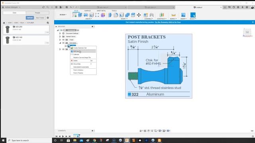Click the Upload button
This screenshot has height=143, width=255.
tap(30, 17)
